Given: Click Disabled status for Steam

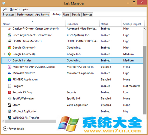Looking at the screenshot, I should 106,105.
